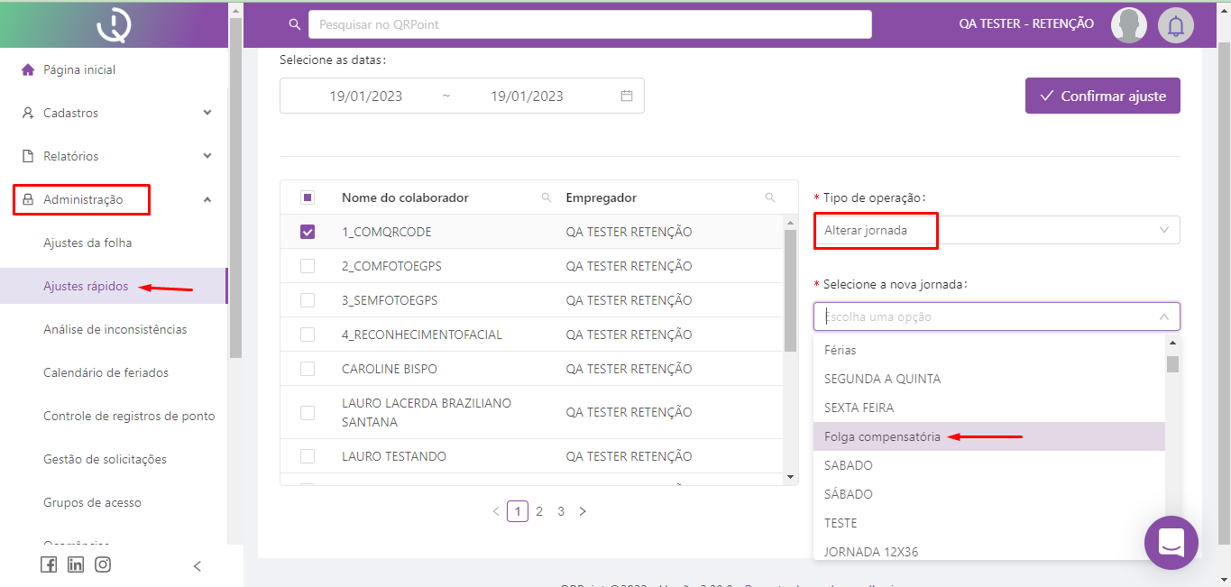Screen dimensions: 1231x587
Task: Open the Tipo de operação dropdown
Action: tap(997, 230)
